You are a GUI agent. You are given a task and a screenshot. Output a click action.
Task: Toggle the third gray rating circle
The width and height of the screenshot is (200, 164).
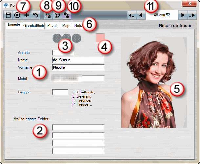point(76,38)
